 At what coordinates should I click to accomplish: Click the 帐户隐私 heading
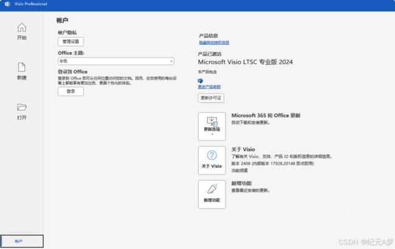pos(67,33)
